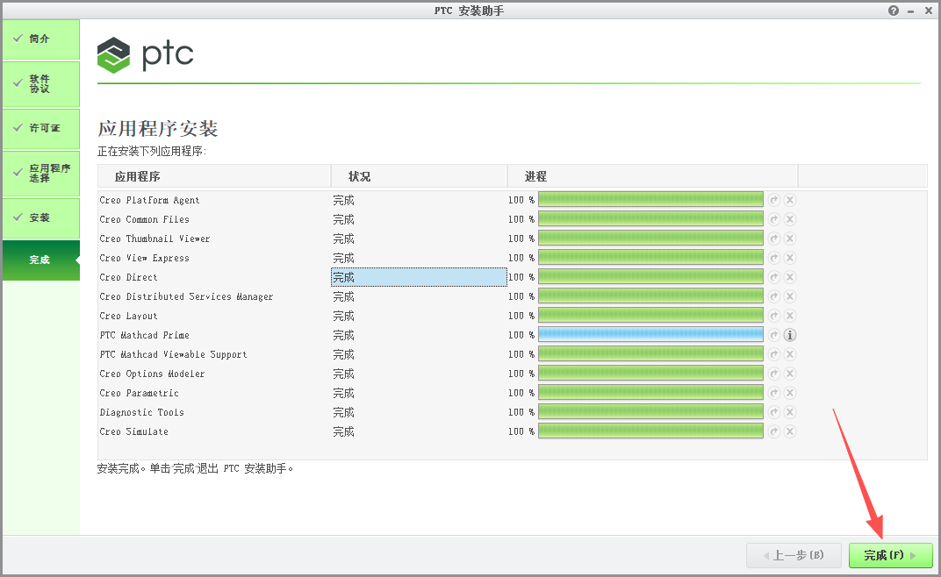Open the info icon on PTC Mathcad Prime row
Viewport: 941px width, 577px height.
click(x=789, y=334)
